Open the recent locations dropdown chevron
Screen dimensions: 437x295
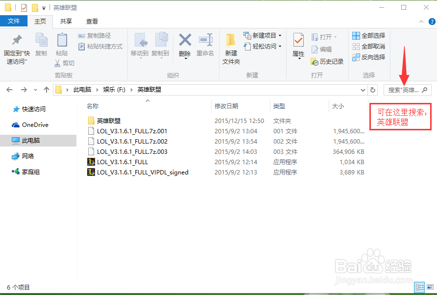point(35,90)
